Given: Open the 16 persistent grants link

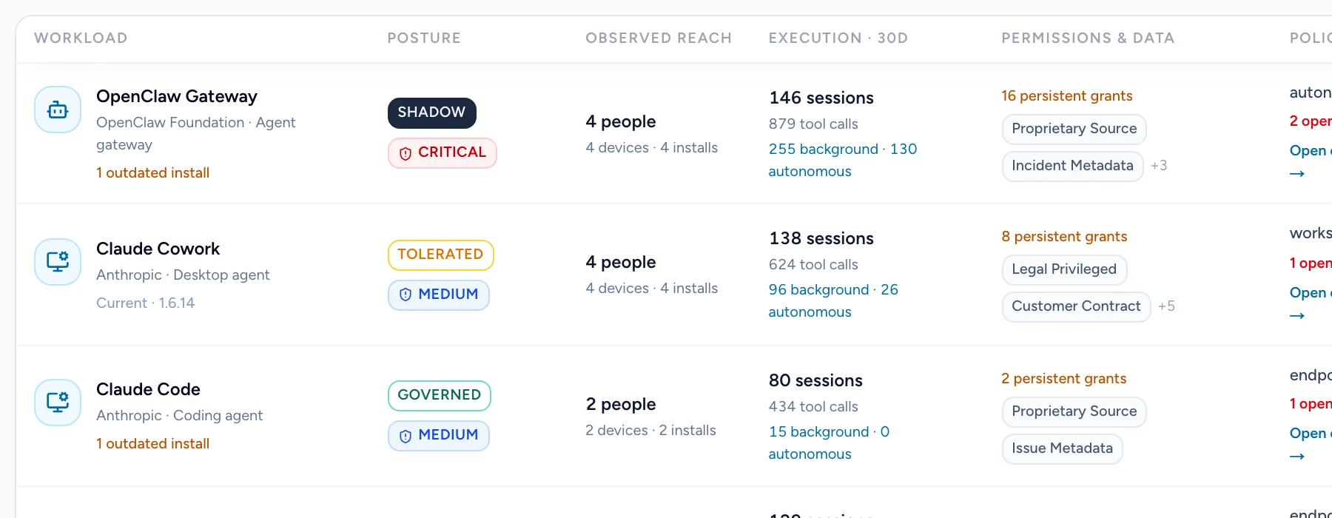Looking at the screenshot, I should [x=1066, y=95].
